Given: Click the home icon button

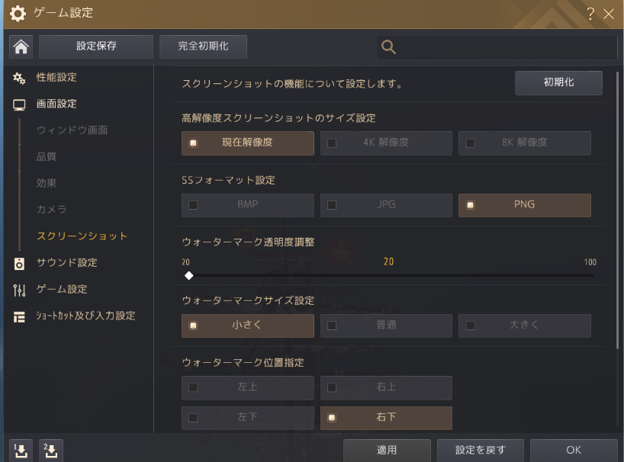Looking at the screenshot, I should tap(21, 47).
